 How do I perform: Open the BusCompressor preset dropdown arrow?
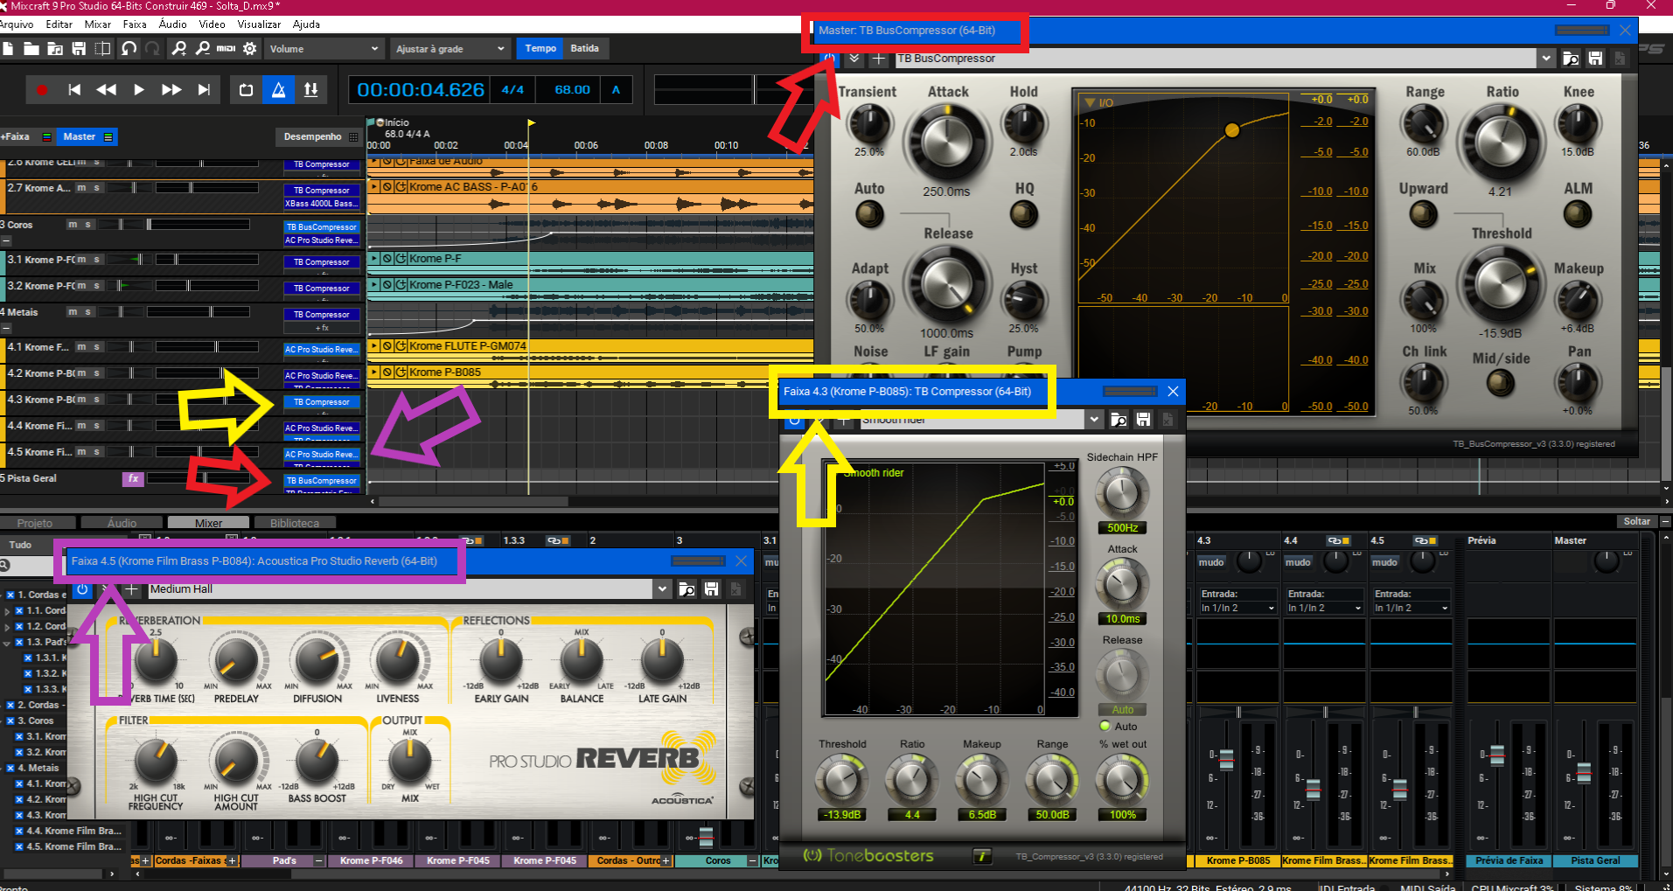[1546, 59]
